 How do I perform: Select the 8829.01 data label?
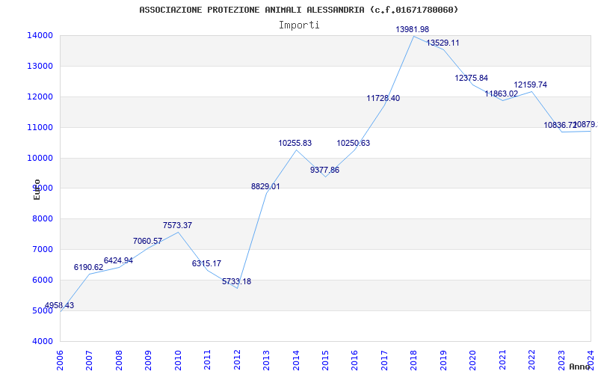point(265,187)
